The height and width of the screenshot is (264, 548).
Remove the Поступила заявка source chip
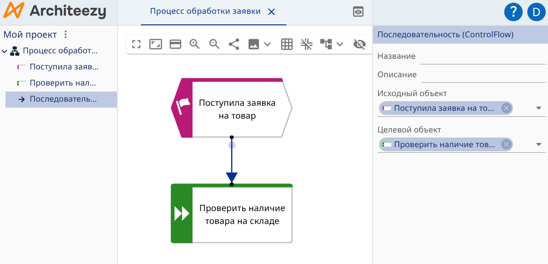[x=506, y=108]
